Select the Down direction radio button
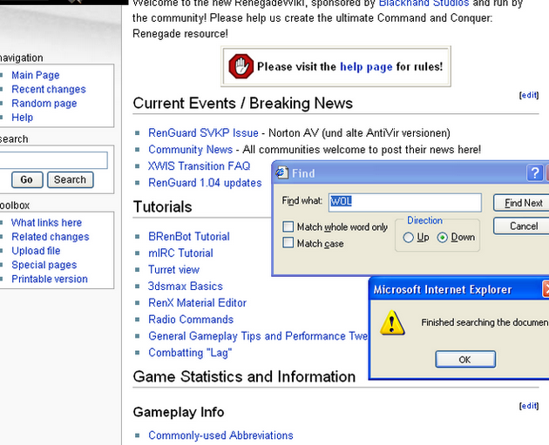The image size is (549, 445). (x=443, y=238)
